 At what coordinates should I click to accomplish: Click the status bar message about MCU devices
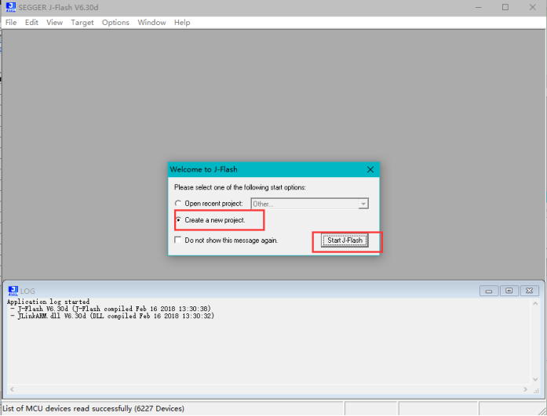click(x=93, y=409)
